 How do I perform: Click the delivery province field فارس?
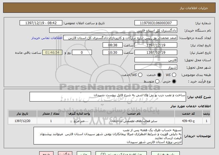tap(156, 60)
